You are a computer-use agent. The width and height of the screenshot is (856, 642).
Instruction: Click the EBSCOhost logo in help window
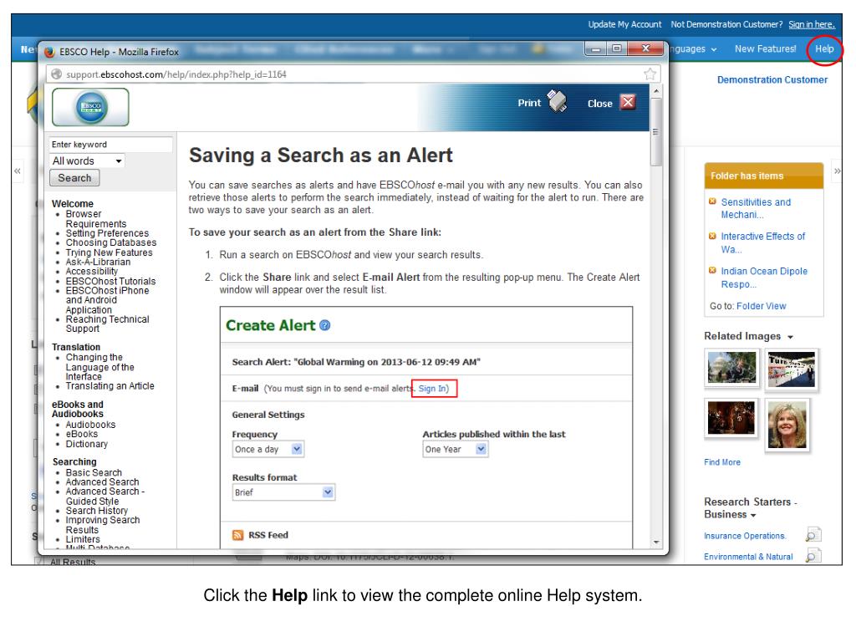[x=90, y=107]
